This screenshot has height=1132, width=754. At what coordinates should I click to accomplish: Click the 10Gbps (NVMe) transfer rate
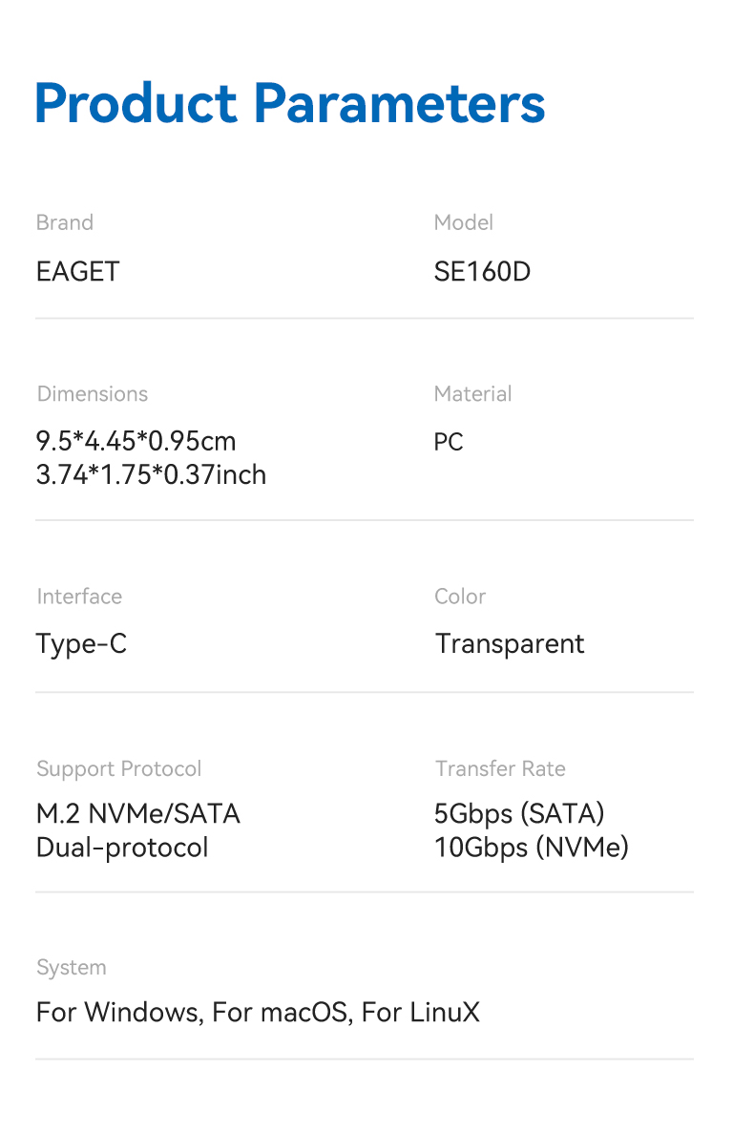point(531,848)
